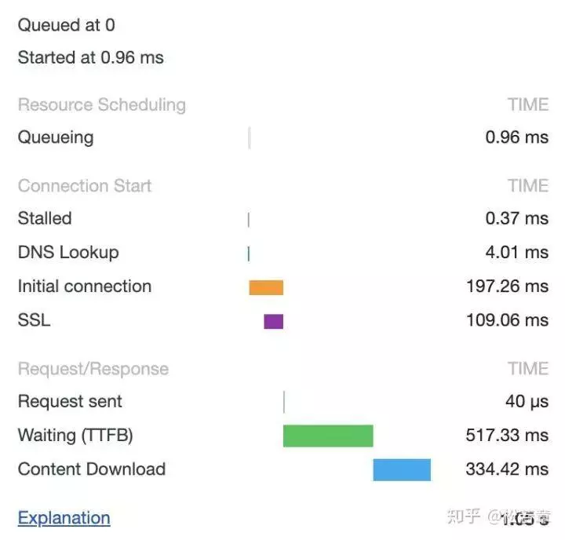Select the DNS Lookup label

coord(68,252)
